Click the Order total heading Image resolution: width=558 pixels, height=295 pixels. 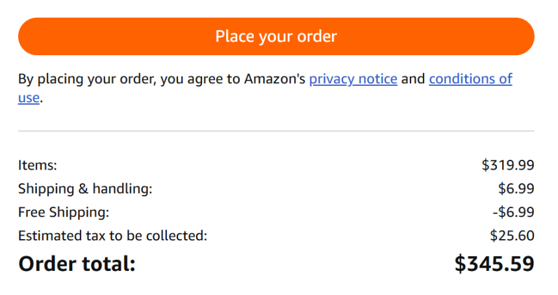click(77, 264)
